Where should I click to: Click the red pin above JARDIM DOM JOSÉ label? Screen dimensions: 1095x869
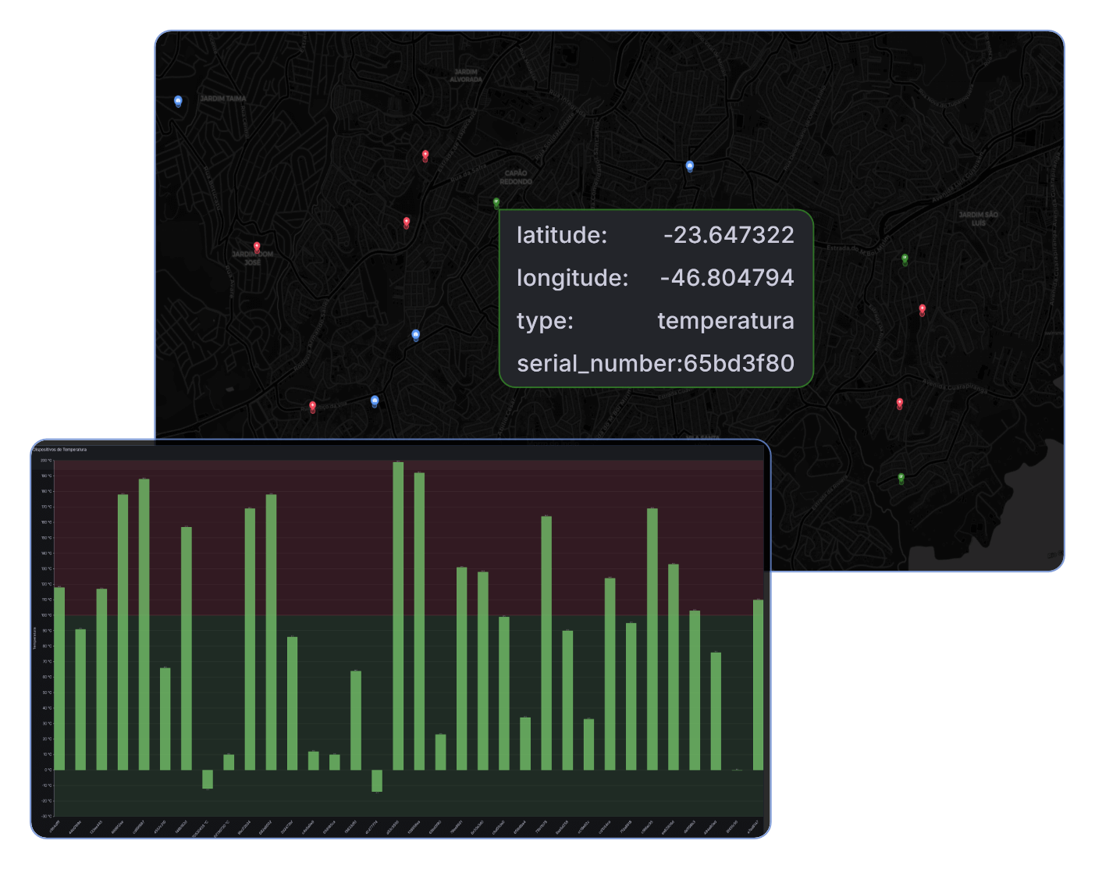(257, 248)
